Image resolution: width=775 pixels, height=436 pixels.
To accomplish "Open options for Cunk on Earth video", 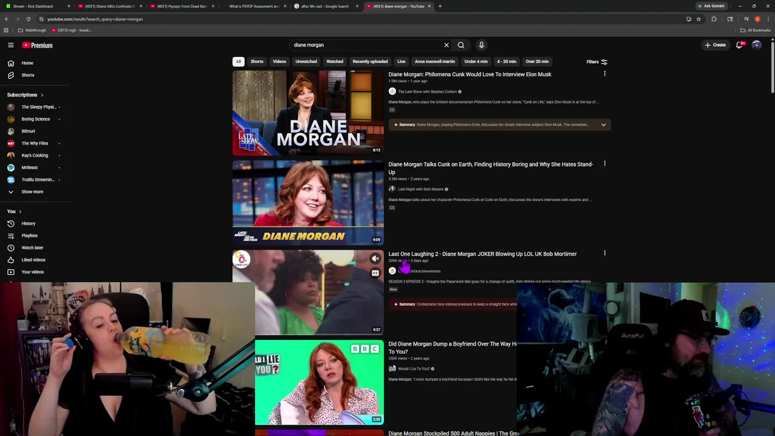I will (604, 163).
